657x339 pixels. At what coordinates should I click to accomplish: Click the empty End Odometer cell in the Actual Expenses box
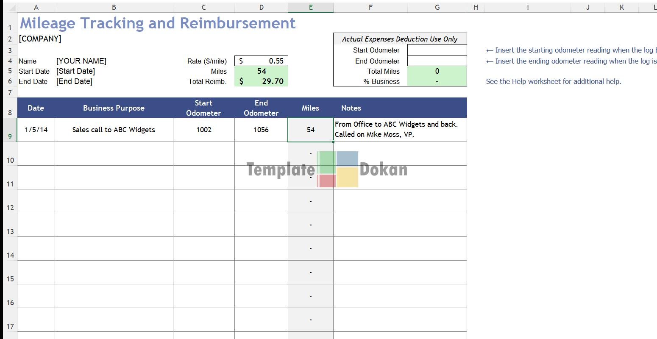[x=437, y=61]
